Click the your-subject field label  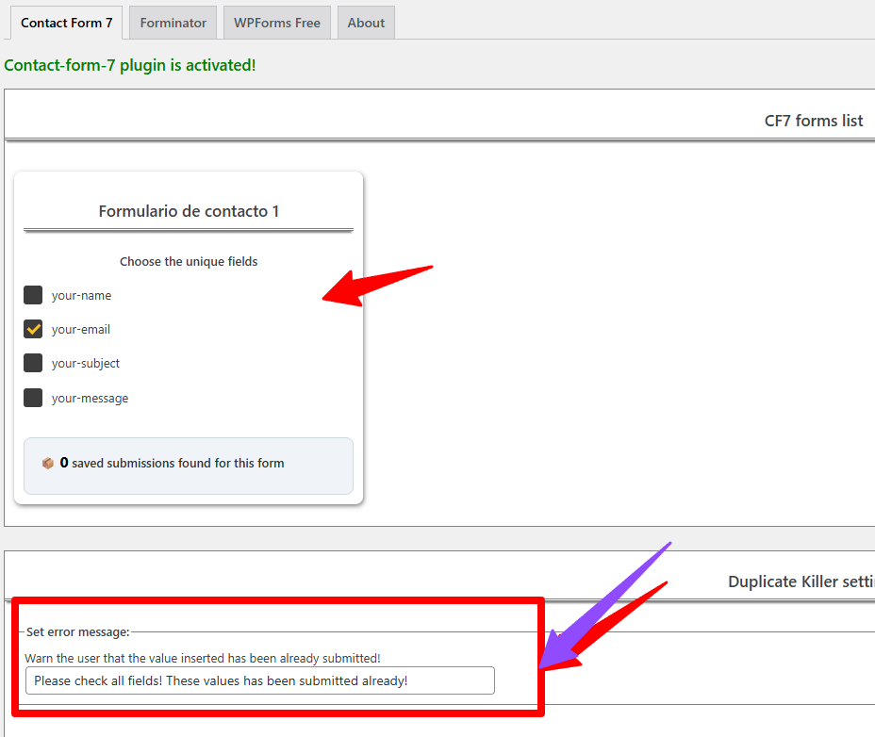click(x=86, y=364)
